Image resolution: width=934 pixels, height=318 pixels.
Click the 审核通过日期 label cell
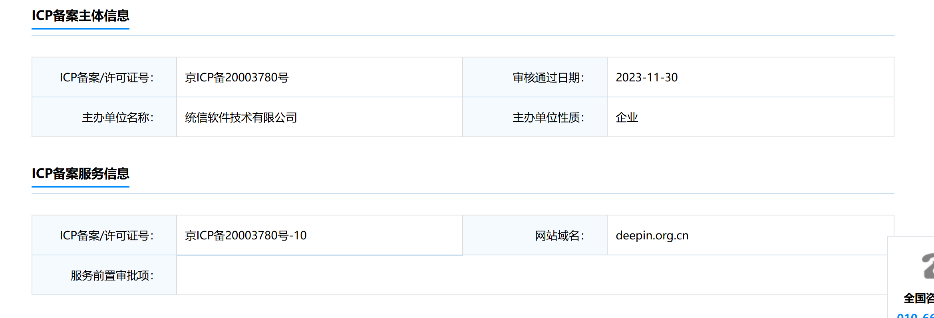[535, 77]
